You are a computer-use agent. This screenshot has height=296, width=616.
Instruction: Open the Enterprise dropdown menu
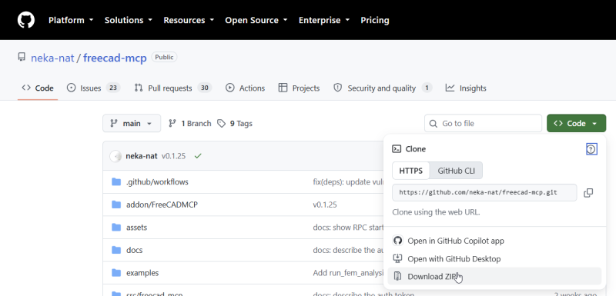pyautogui.click(x=324, y=20)
